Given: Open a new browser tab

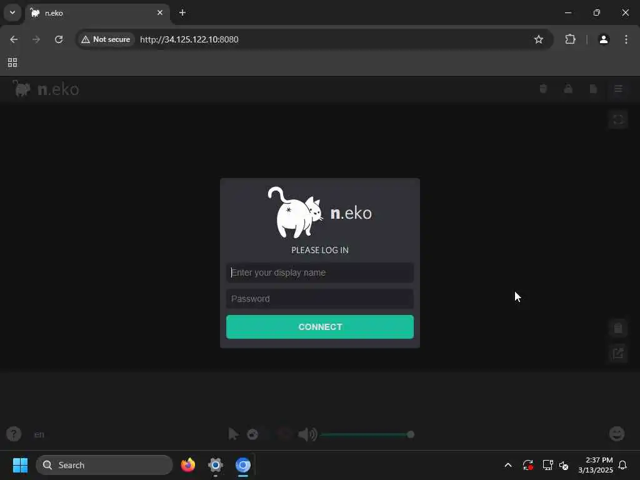Looking at the screenshot, I should [182, 12].
